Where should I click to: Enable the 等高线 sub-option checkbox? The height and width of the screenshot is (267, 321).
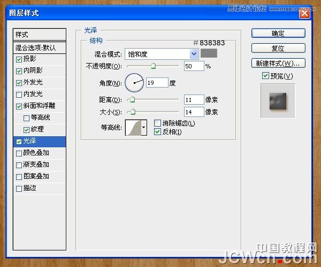26,118
